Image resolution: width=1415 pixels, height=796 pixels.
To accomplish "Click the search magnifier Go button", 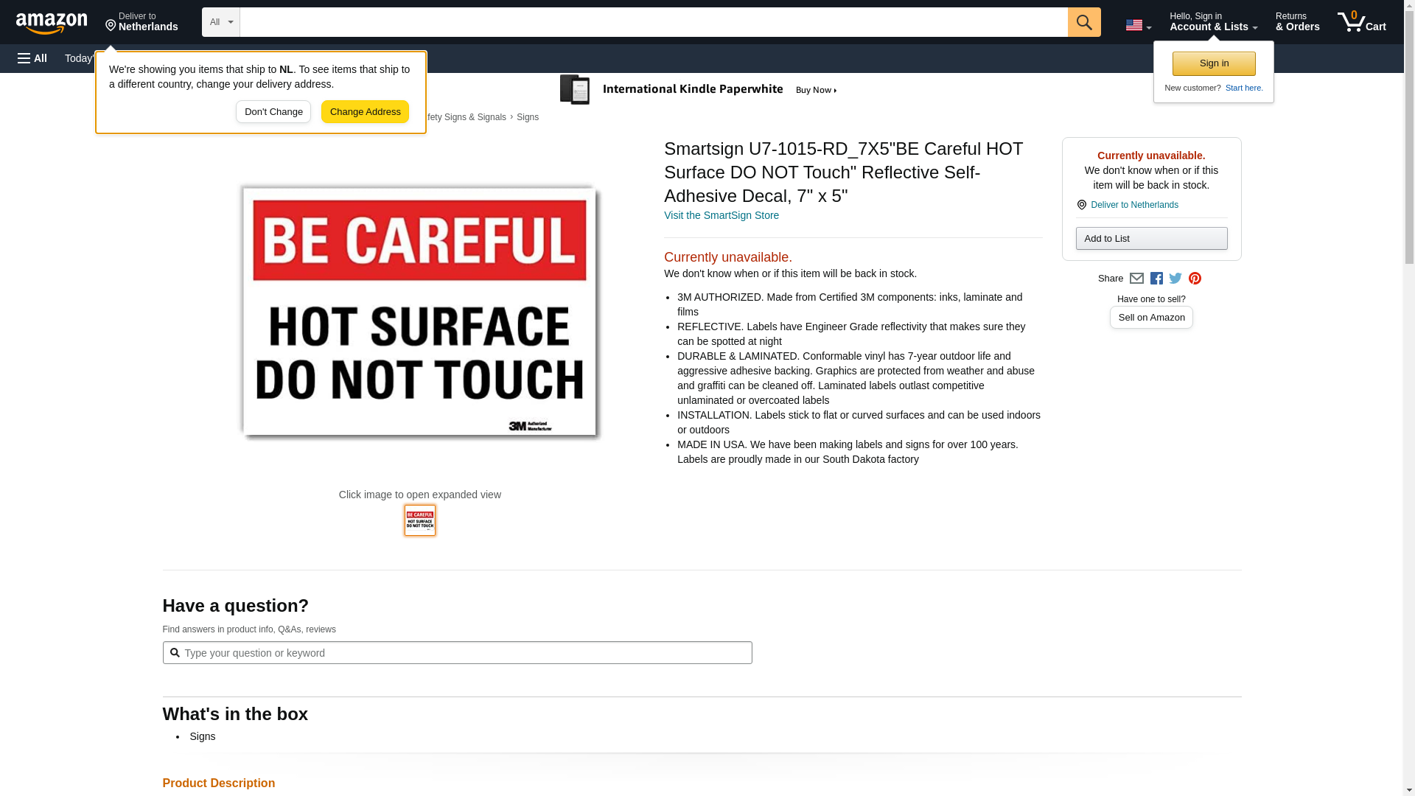I will pyautogui.click(x=1083, y=22).
